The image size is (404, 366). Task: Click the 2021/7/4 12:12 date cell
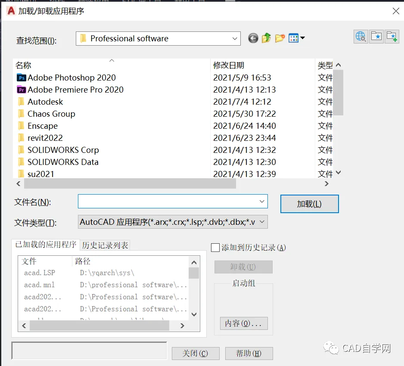(x=242, y=102)
